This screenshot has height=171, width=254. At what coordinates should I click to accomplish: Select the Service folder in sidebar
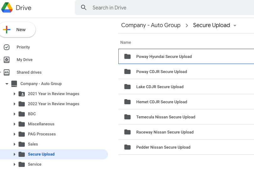[x=35, y=164]
